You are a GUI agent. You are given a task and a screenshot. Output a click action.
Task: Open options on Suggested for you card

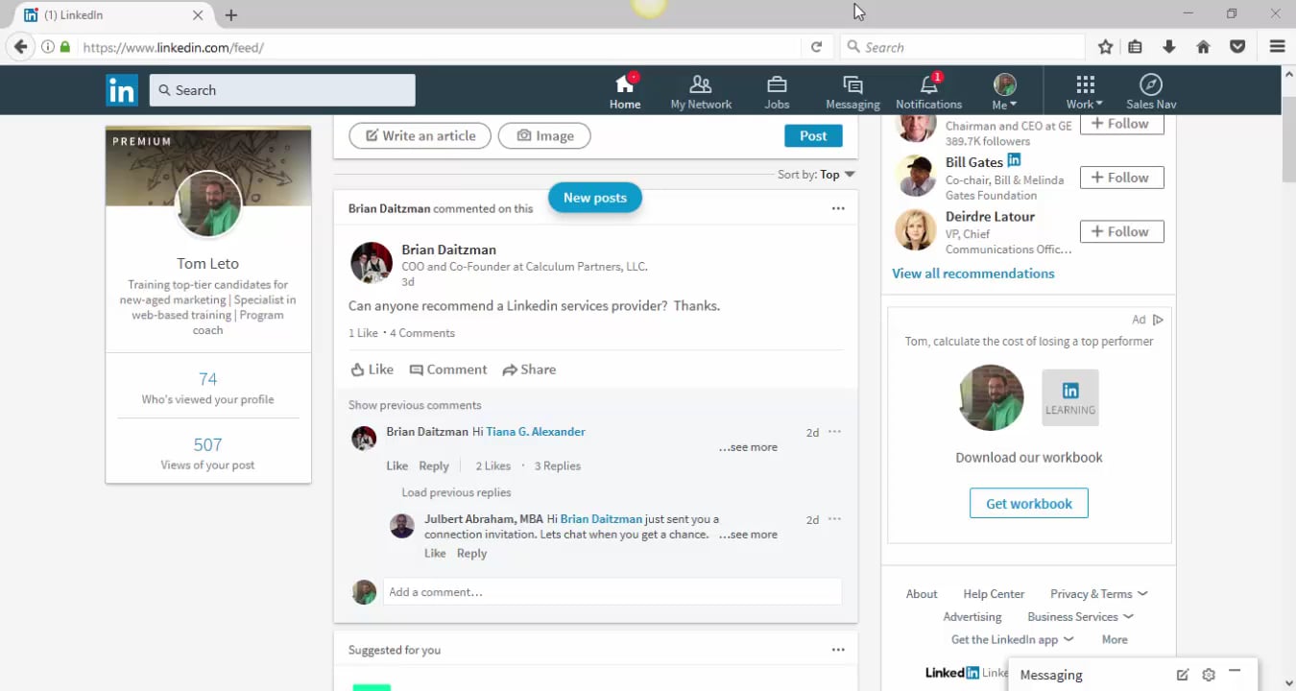[x=838, y=650]
